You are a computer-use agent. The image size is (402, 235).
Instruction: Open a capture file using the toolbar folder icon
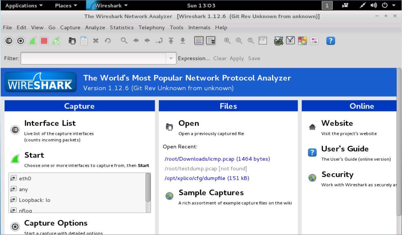tap(72, 41)
